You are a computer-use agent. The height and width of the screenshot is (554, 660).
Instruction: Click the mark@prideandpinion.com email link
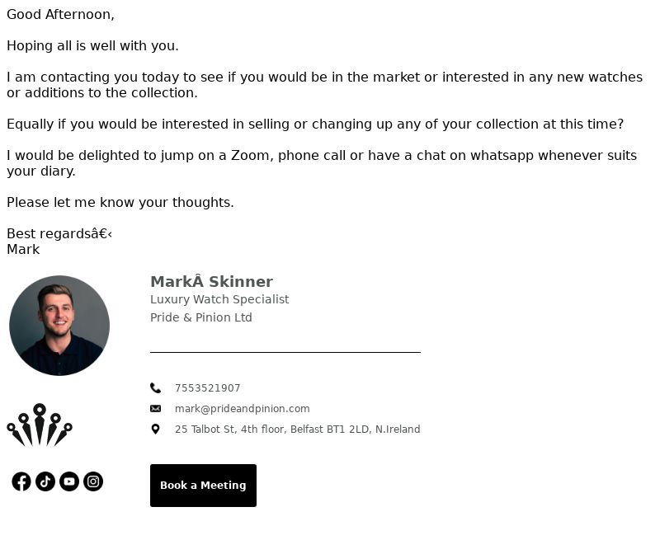(242, 408)
